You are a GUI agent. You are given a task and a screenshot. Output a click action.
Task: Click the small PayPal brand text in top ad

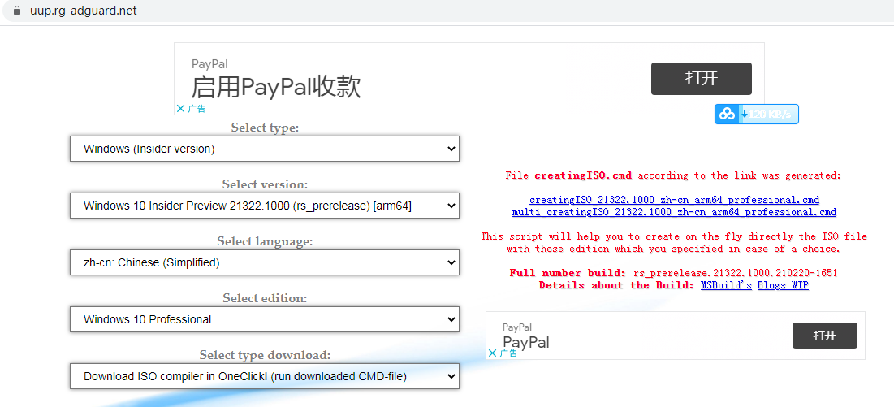click(x=209, y=64)
